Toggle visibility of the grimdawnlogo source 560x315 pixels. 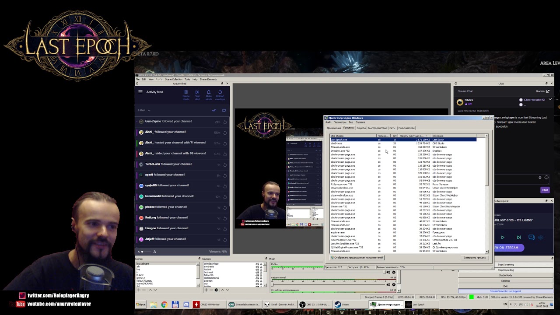tap(257, 264)
